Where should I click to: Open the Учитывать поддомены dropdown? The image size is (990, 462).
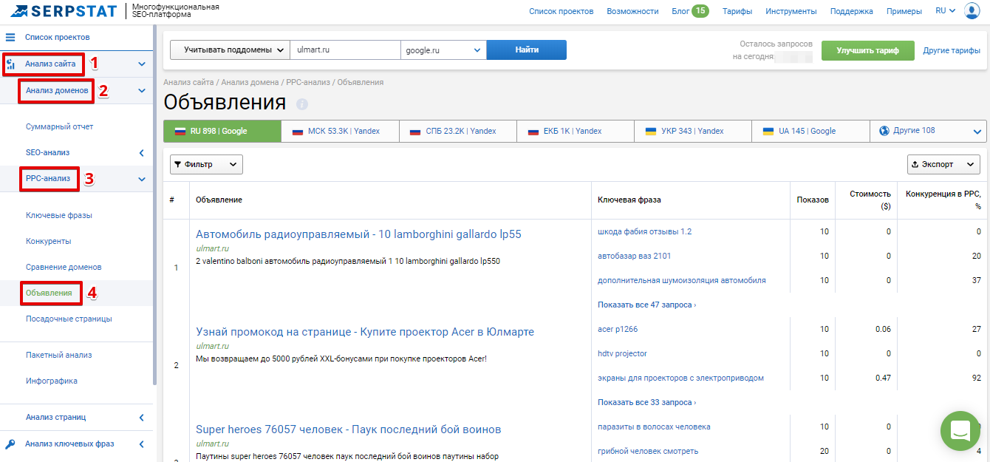[x=230, y=50]
